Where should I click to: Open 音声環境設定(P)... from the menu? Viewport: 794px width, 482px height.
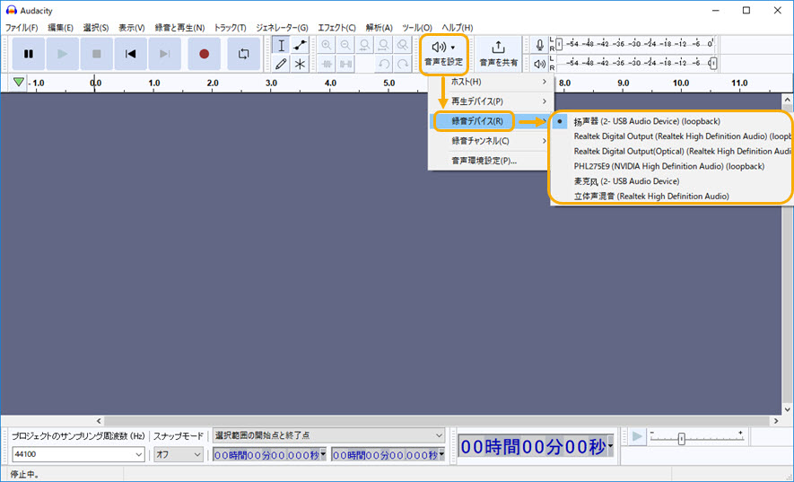pos(491,161)
